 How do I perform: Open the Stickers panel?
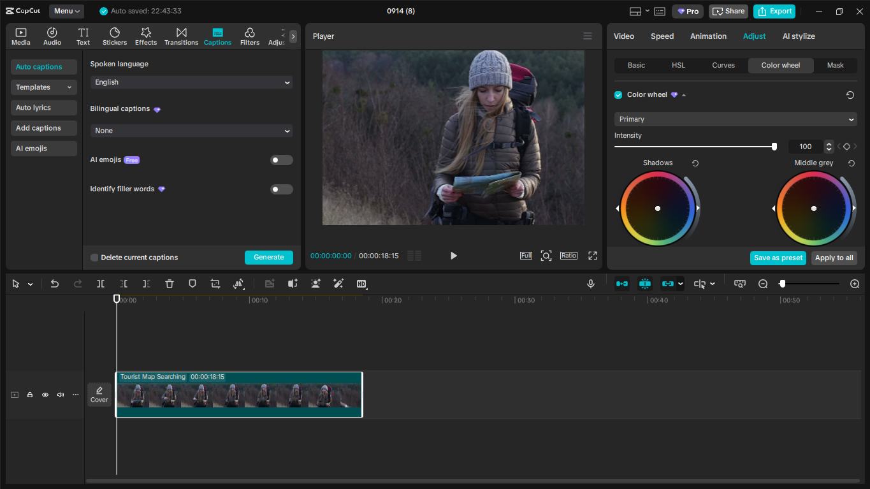(x=115, y=36)
